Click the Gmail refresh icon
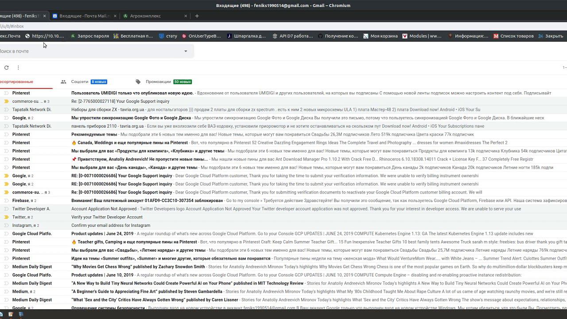 click(x=6, y=68)
